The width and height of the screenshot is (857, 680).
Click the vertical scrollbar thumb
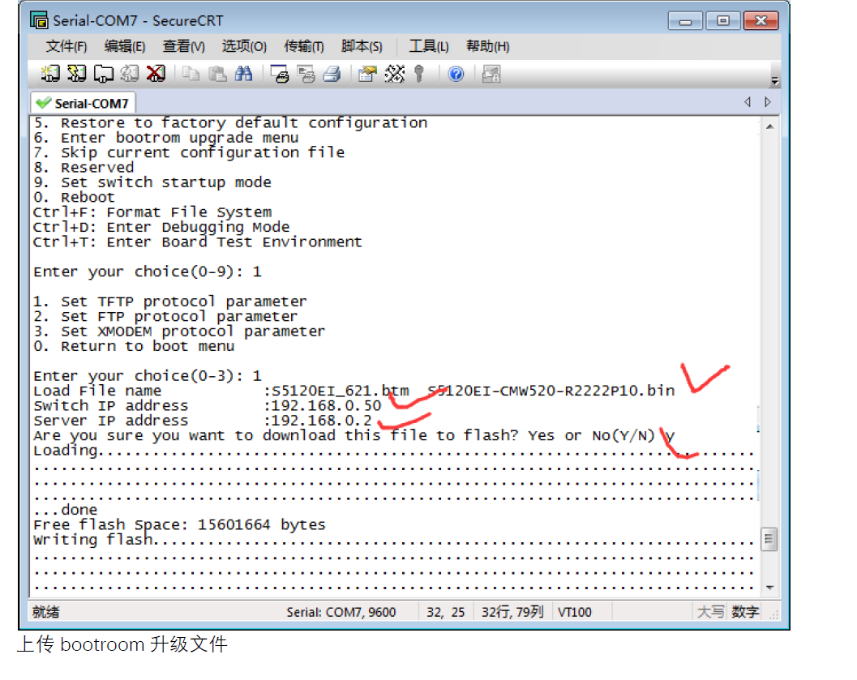(769, 539)
